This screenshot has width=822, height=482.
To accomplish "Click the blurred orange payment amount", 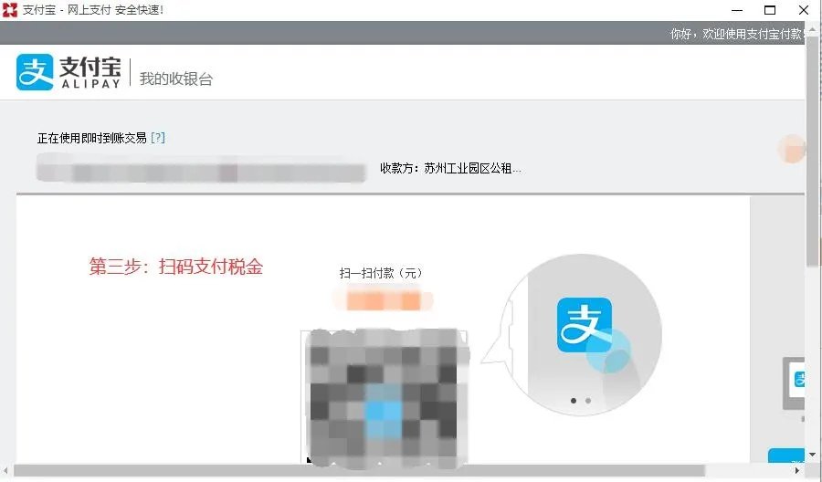I will pos(384,300).
